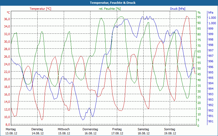Viewport: 218px width, 136px height.
Task: Click the red '°C' axis unit label
Action: (x=8, y=13)
